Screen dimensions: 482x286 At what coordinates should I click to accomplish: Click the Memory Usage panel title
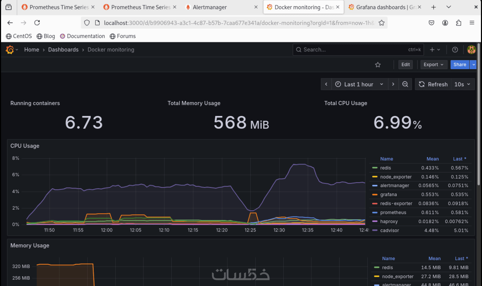[x=30, y=245]
